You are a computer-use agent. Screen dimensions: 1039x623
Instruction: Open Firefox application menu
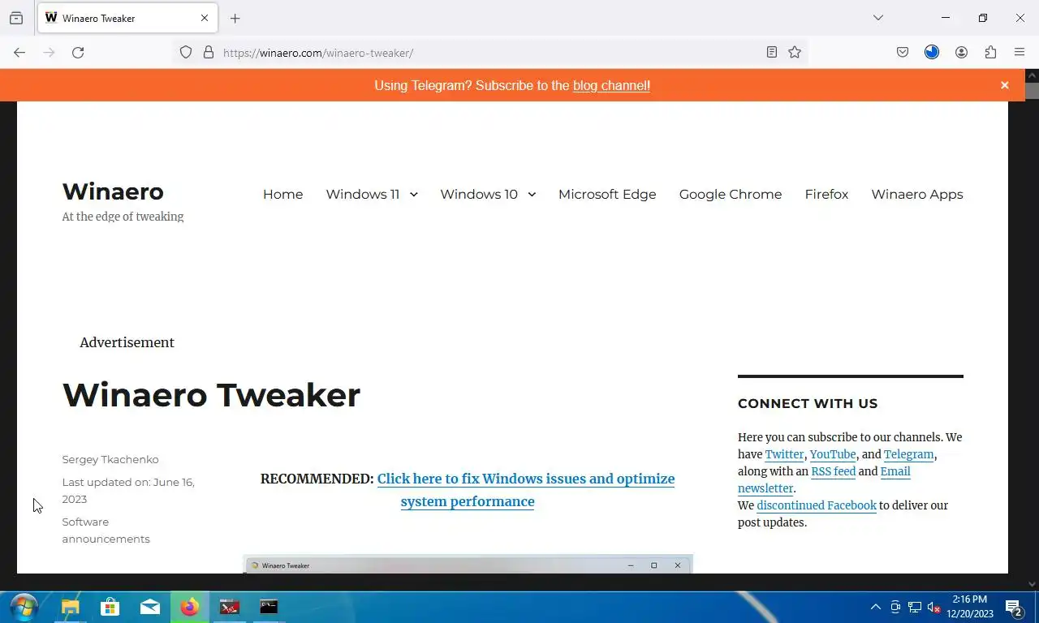pyautogui.click(x=1020, y=53)
